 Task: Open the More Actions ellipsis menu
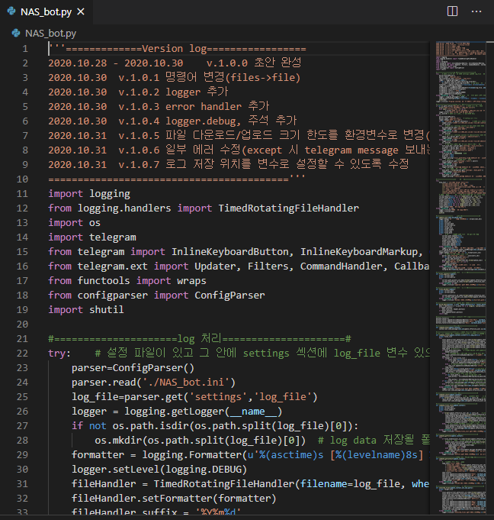pyautogui.click(x=476, y=11)
